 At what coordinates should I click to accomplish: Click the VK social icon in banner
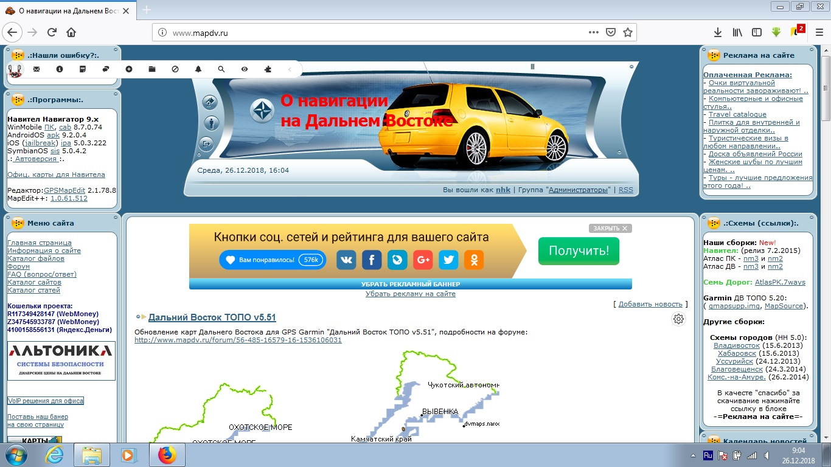(347, 260)
